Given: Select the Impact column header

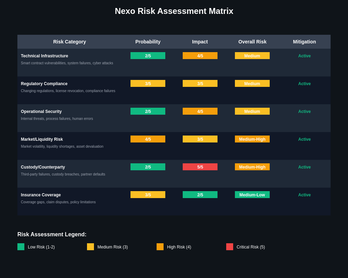Looking at the screenshot, I should (200, 42).
